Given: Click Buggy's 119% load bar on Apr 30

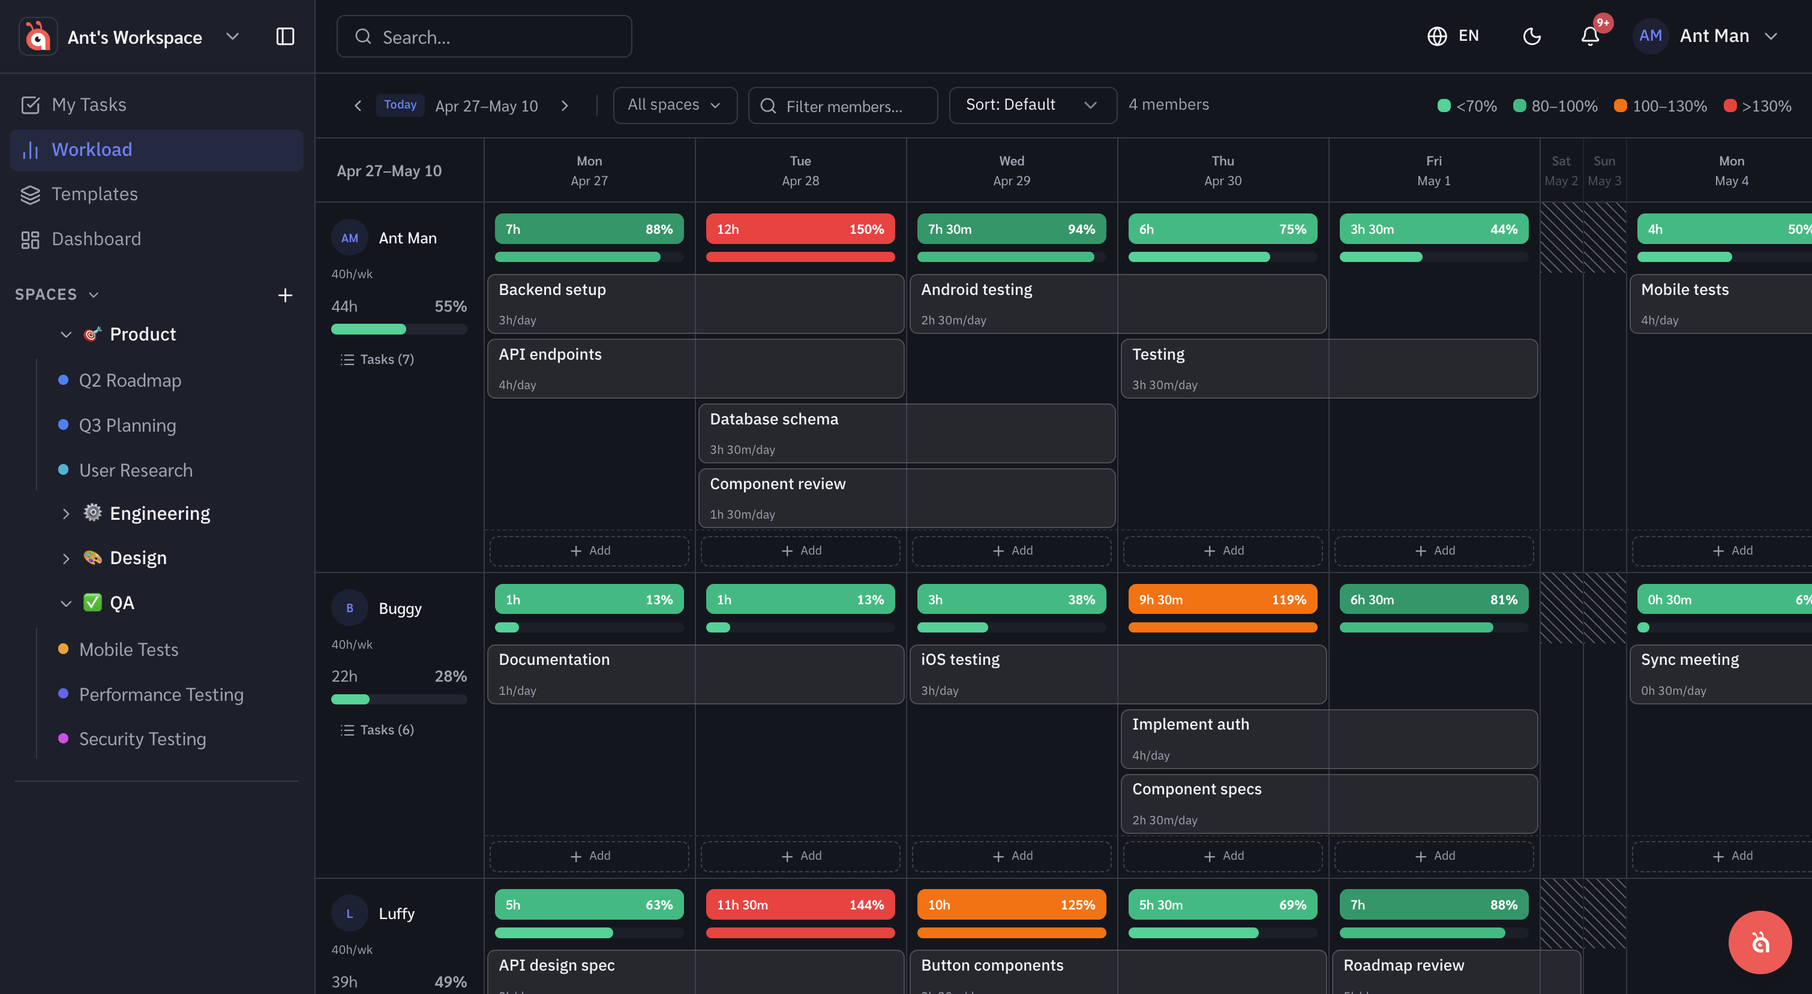Looking at the screenshot, I should [1223, 600].
